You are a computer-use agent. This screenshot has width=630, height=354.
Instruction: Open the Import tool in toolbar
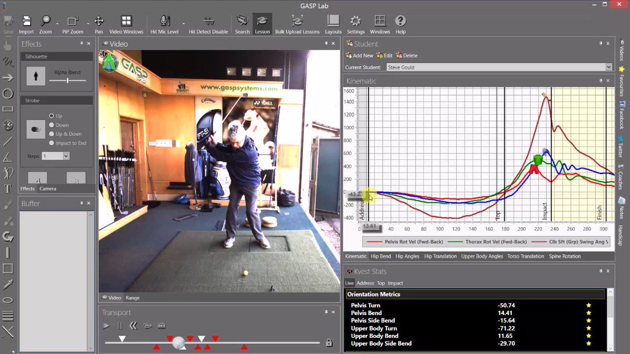coord(26,25)
